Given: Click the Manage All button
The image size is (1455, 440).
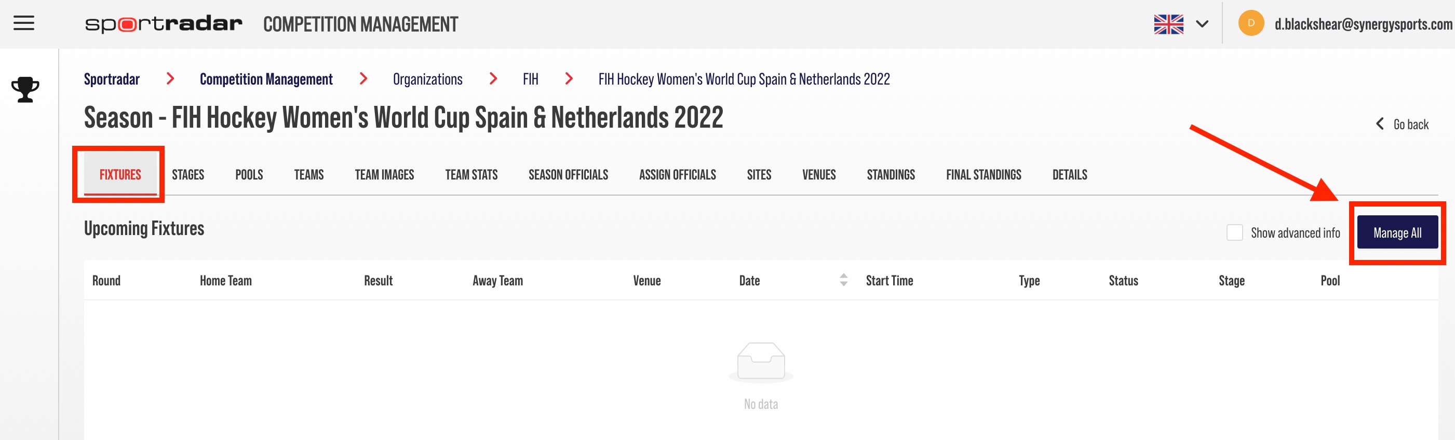Looking at the screenshot, I should pos(1397,232).
